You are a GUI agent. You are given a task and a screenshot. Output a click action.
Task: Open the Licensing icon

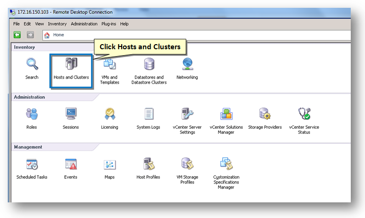pyautogui.click(x=110, y=117)
